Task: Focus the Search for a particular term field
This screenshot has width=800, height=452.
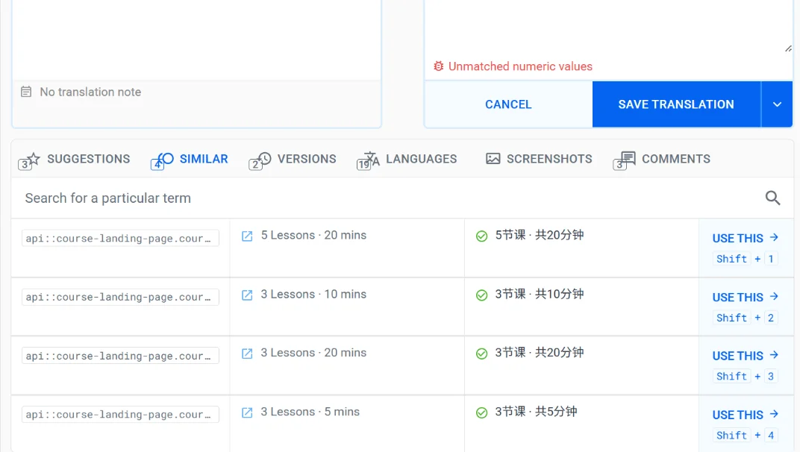Action: click(x=373, y=198)
